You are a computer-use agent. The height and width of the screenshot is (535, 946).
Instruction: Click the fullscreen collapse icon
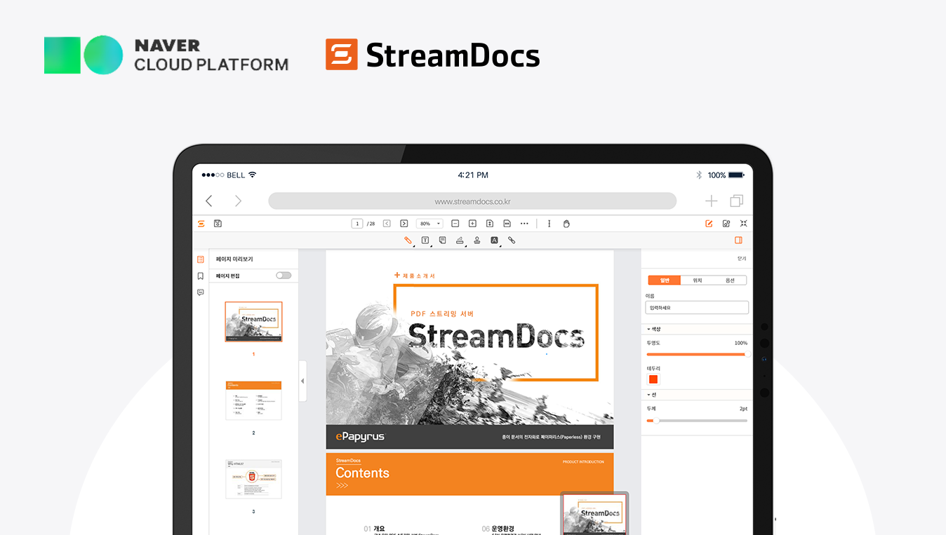743,224
